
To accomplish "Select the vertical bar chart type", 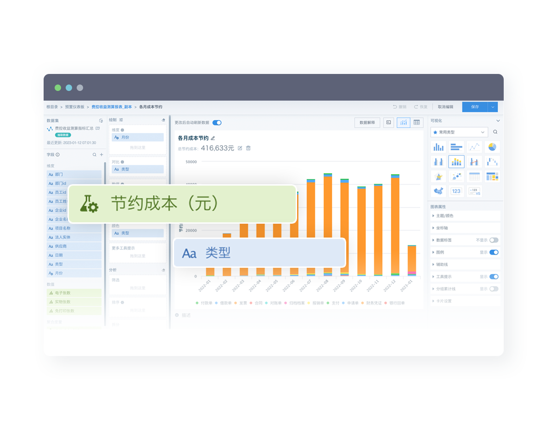I will pyautogui.click(x=439, y=147).
